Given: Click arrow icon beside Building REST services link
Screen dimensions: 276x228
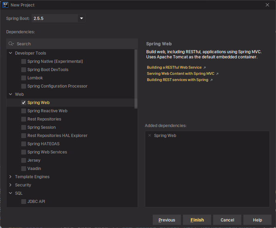Looking at the screenshot, I should 211,80.
